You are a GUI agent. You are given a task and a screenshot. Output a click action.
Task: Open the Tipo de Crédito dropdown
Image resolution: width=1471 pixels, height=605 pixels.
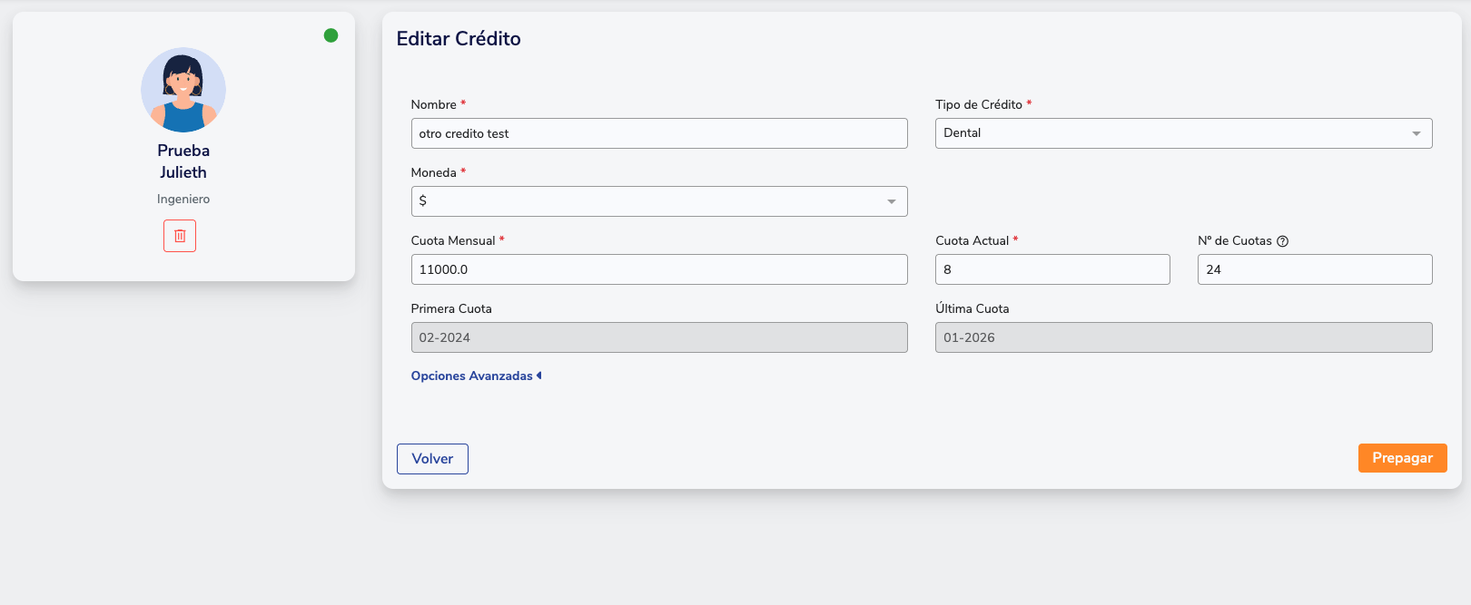1183,133
